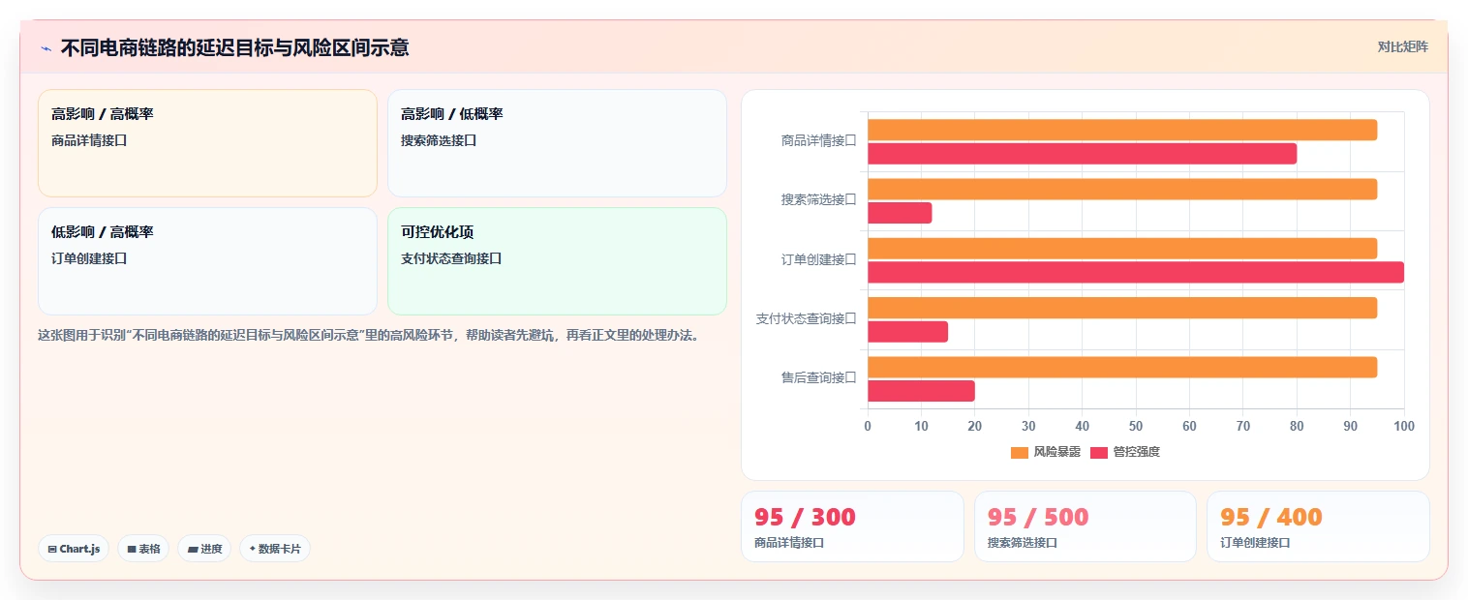This screenshot has width=1468, height=600.
Task: Click the red bar for 商品详情接口
Action: pos(1082,153)
